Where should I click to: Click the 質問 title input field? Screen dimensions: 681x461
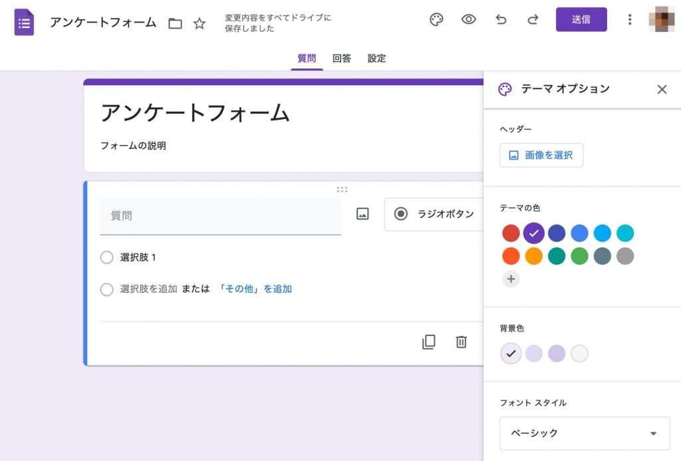[220, 216]
